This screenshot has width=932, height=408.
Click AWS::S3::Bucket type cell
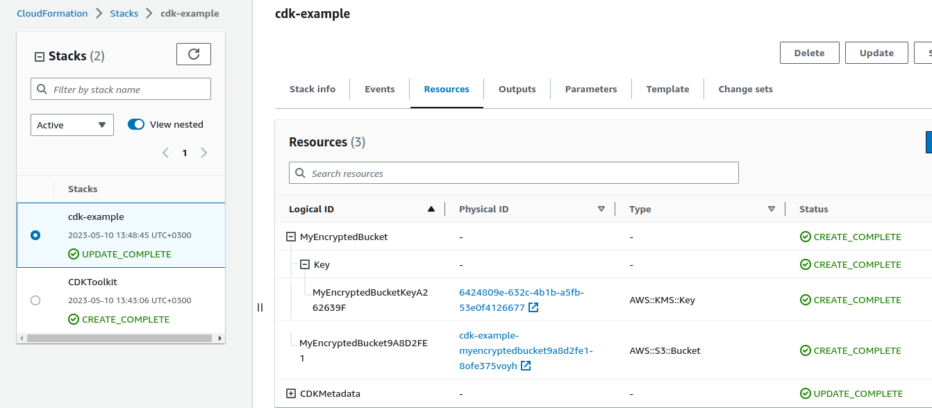pyautogui.click(x=665, y=350)
